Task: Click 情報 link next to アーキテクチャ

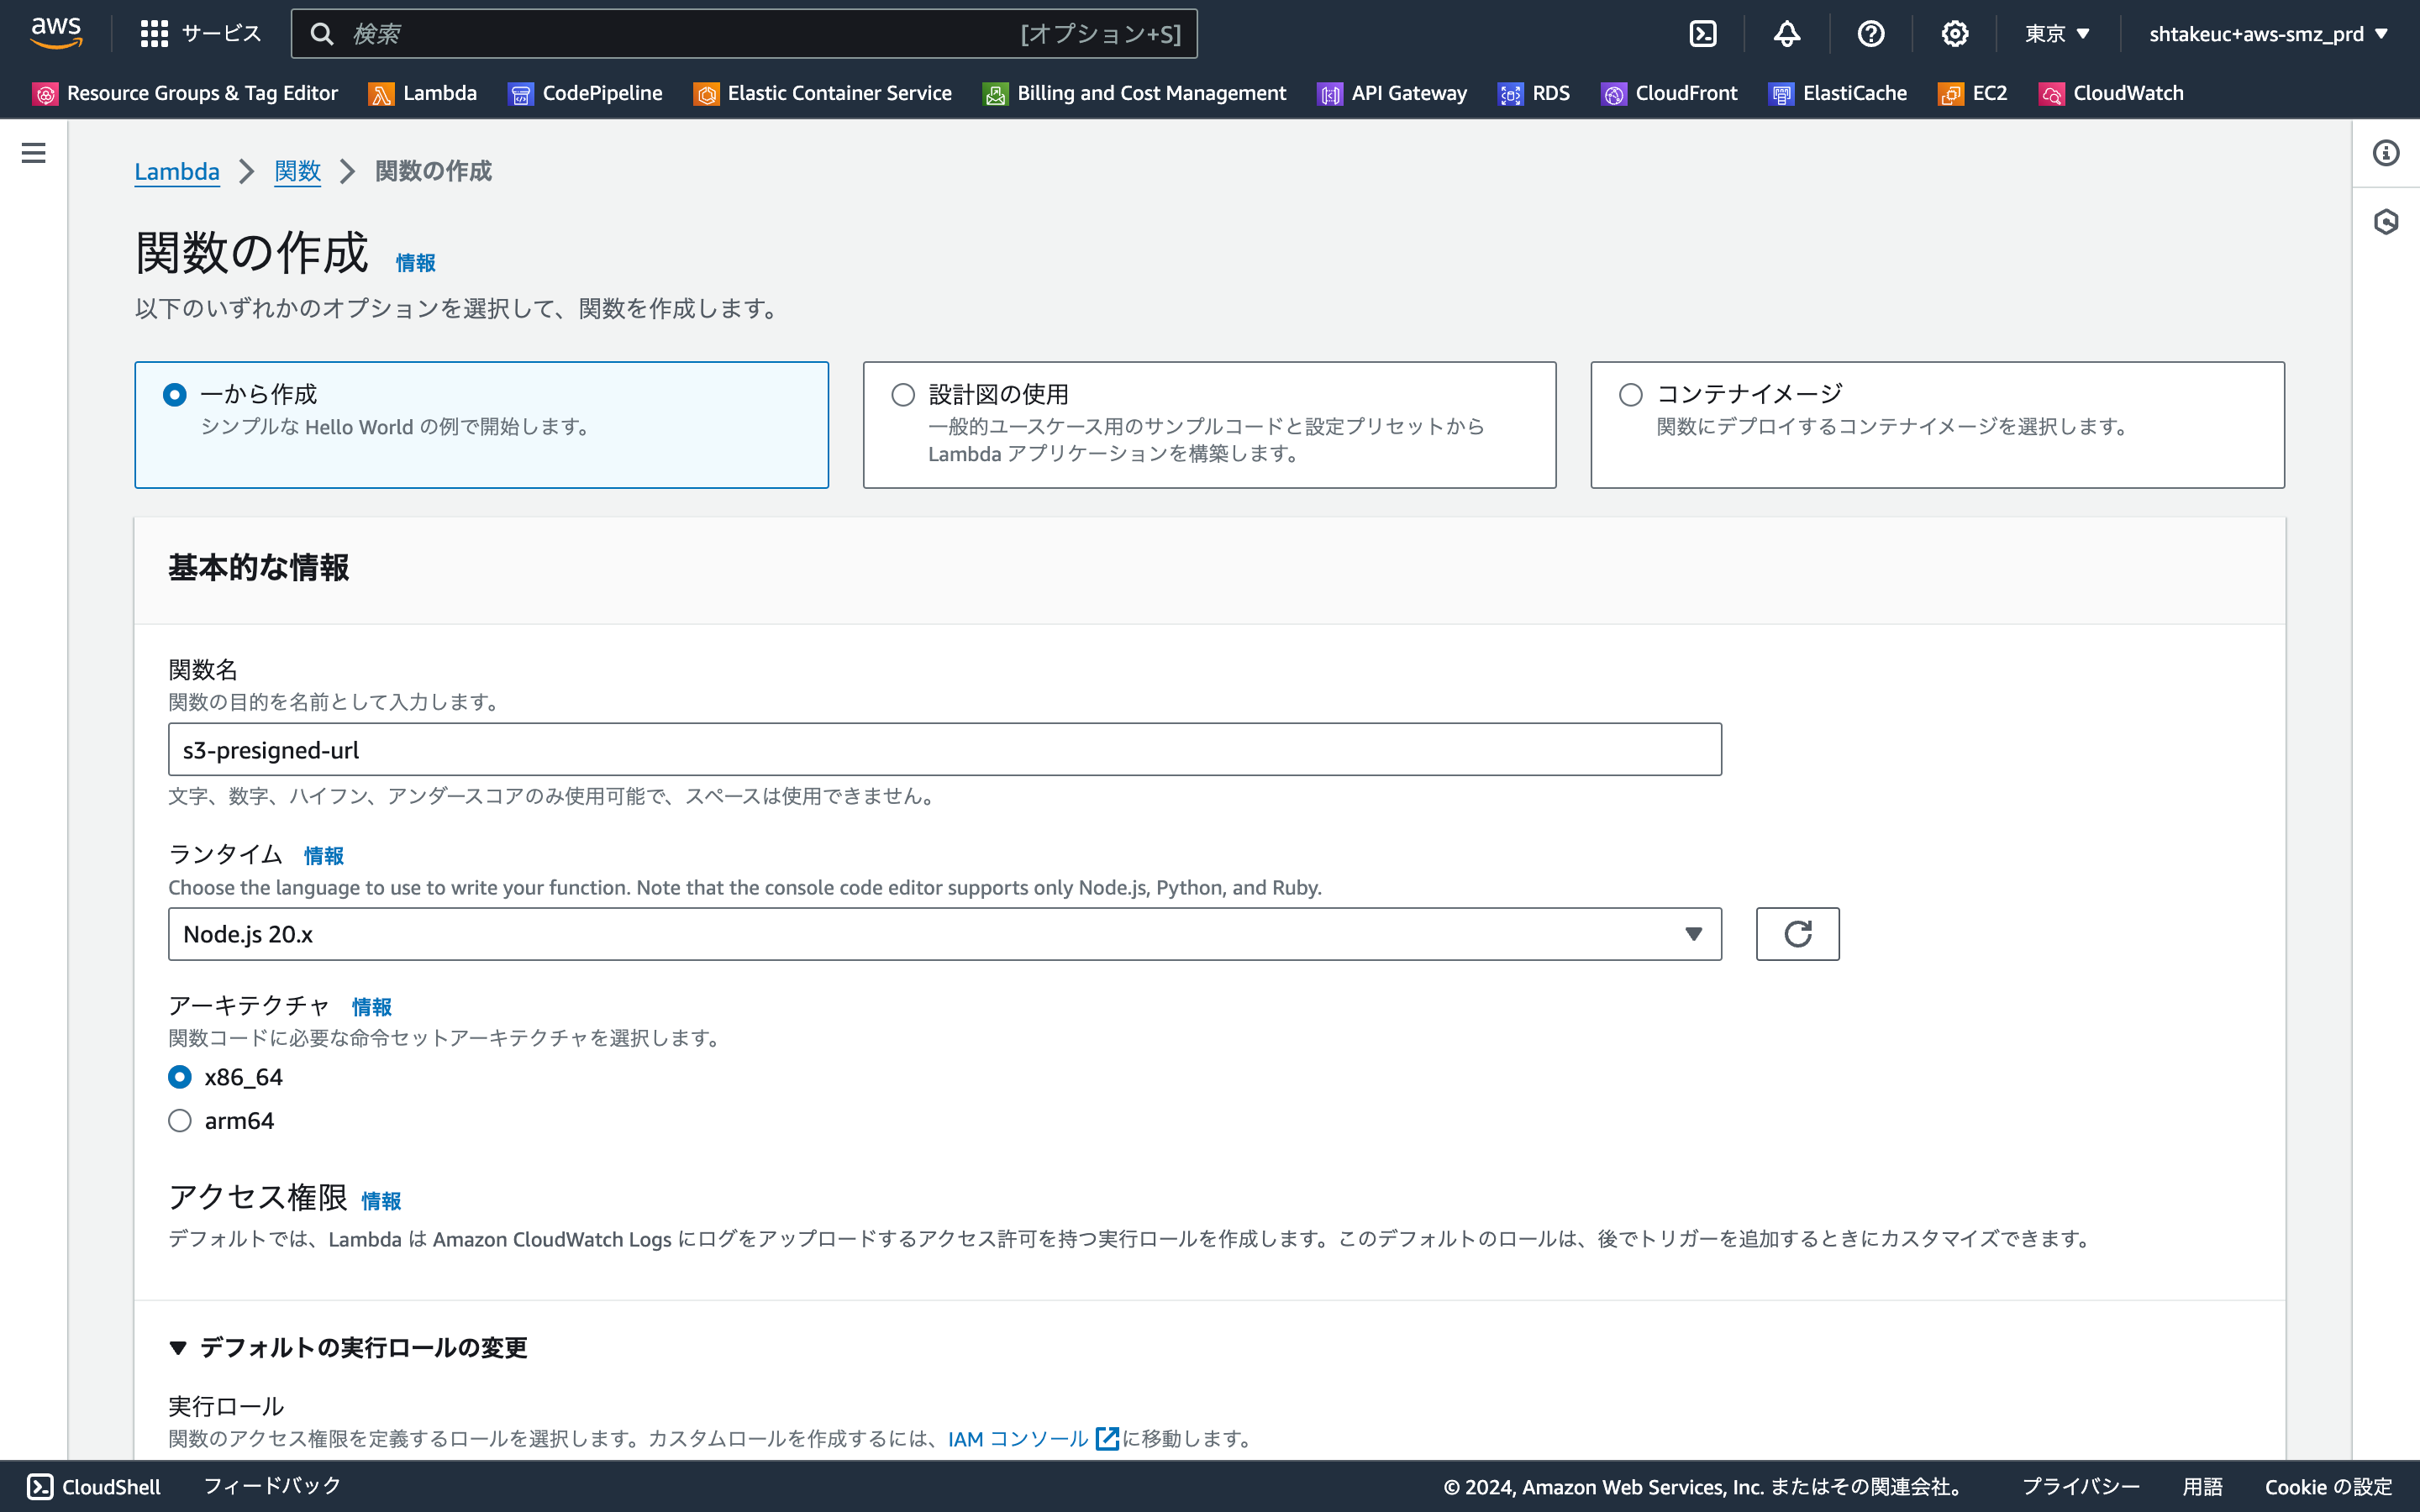Action: coord(372,1007)
